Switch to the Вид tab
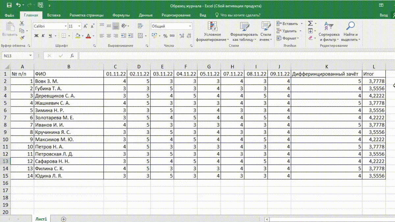395x222 pixels. 203,15
